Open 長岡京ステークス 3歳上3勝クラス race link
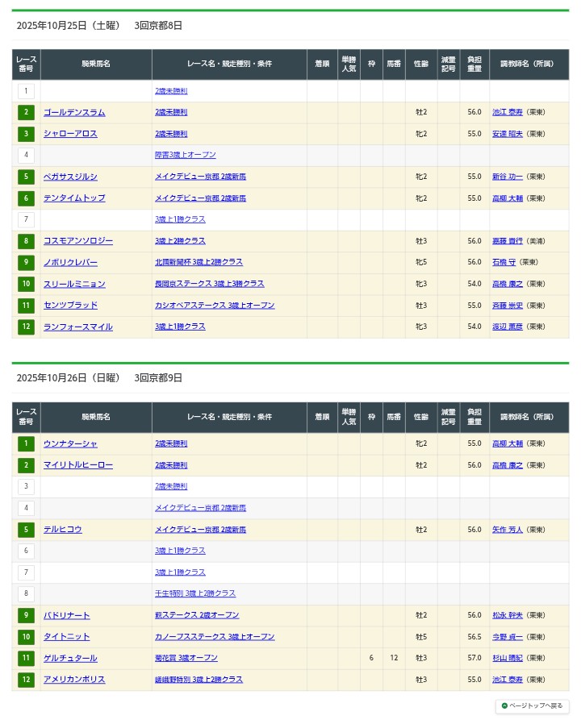This screenshot has height=720, width=581. tap(210, 284)
